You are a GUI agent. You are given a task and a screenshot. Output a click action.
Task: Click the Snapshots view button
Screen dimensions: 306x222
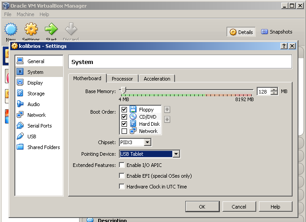(277, 32)
